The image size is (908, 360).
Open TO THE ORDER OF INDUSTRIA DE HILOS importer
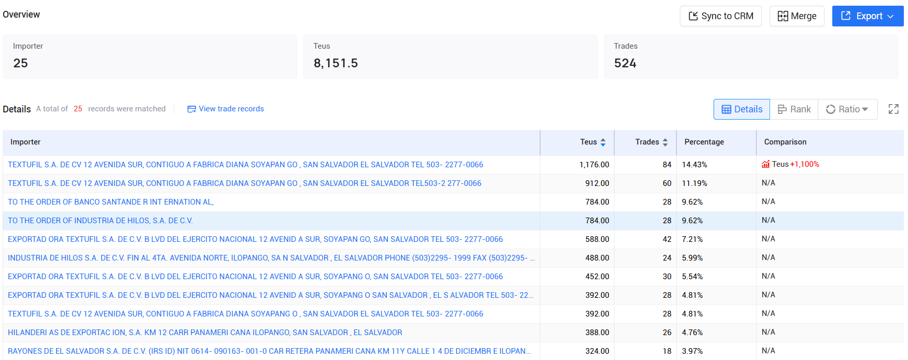pyautogui.click(x=100, y=221)
